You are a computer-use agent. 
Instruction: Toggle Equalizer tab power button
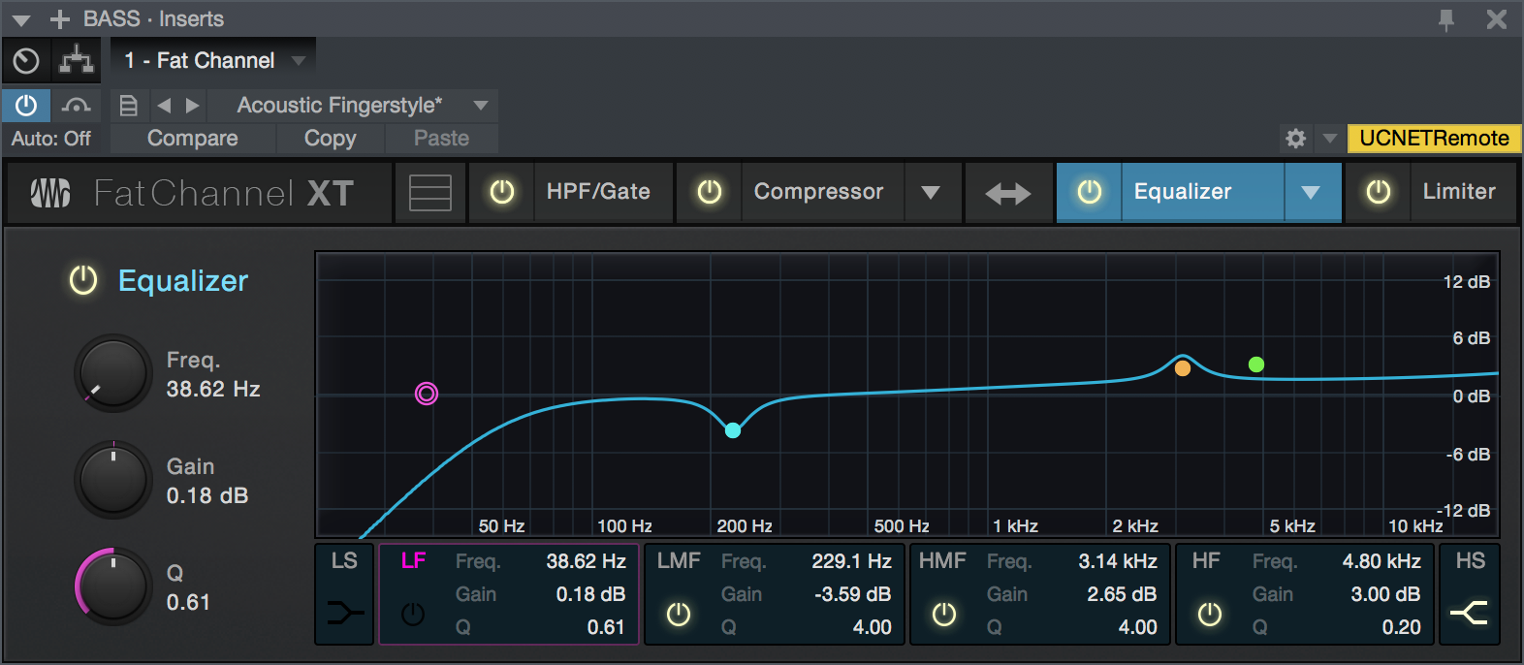click(1090, 192)
